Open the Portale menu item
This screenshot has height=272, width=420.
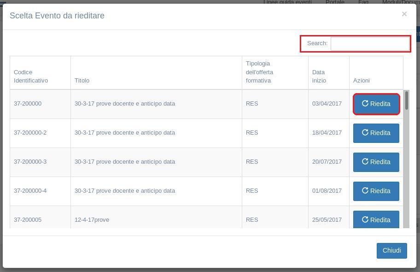pos(335,2)
